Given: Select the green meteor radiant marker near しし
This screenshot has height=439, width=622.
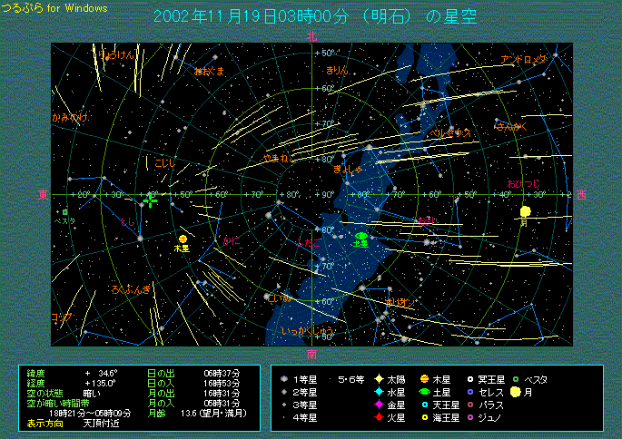Looking at the screenshot, I should (x=151, y=199).
